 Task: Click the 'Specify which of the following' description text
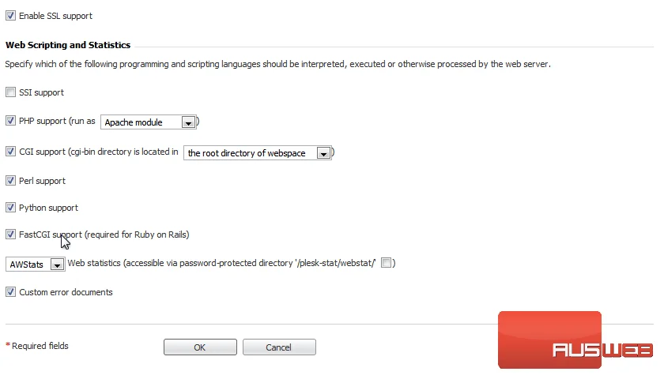click(277, 64)
